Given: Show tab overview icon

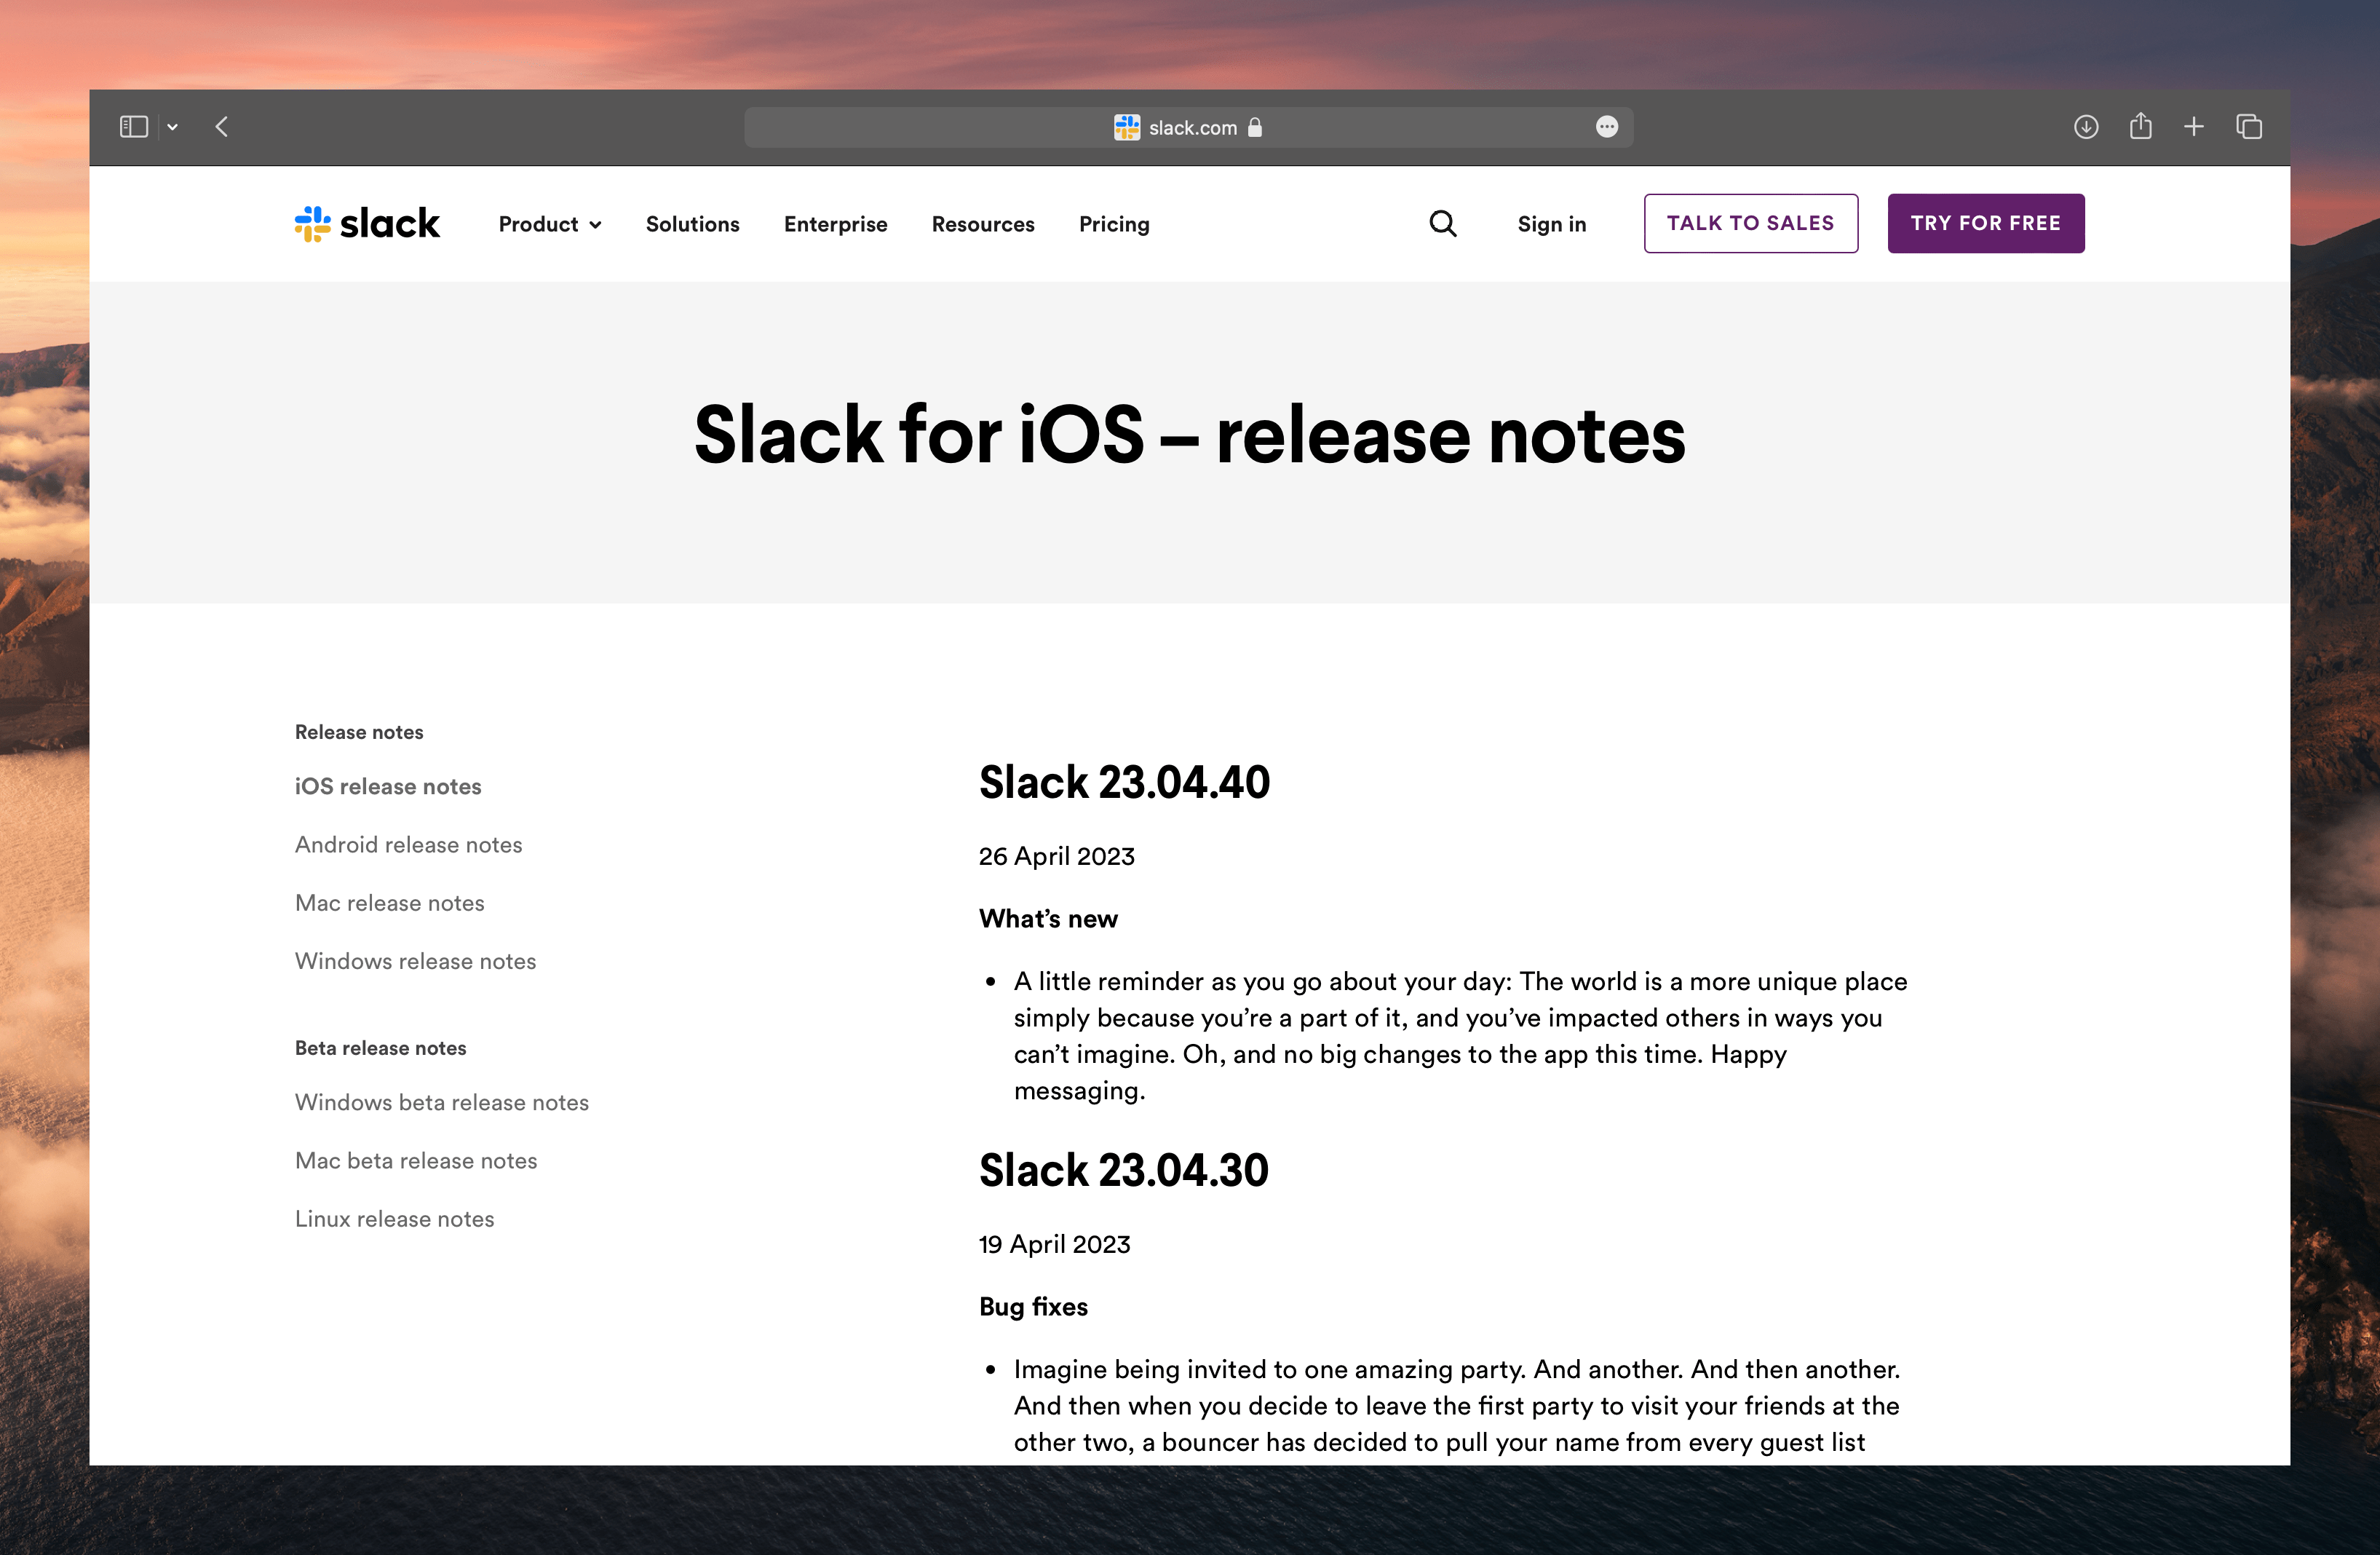Looking at the screenshot, I should click(x=2249, y=127).
